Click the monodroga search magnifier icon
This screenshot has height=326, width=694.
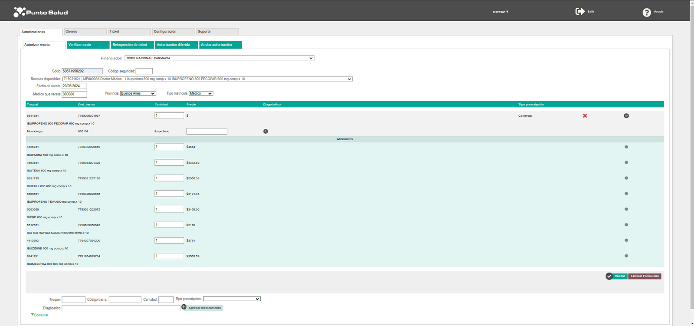click(265, 131)
